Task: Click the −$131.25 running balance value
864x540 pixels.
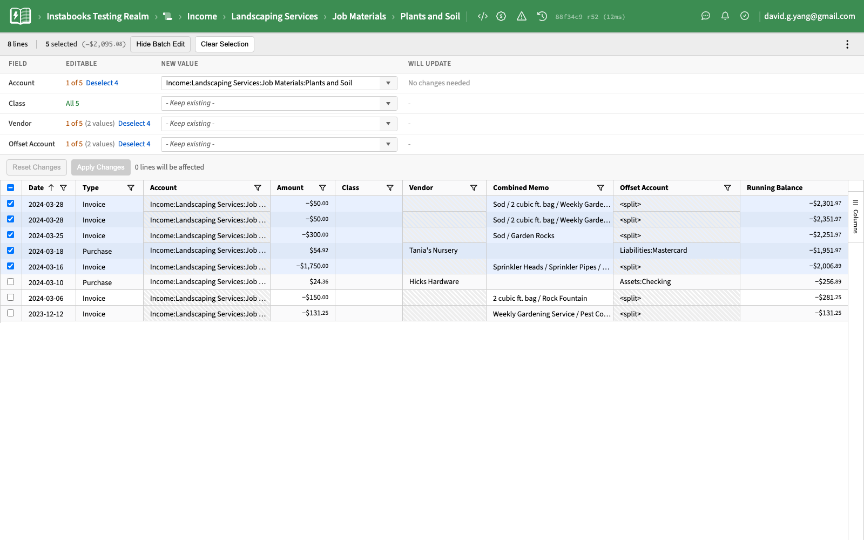Action: pyautogui.click(x=828, y=313)
